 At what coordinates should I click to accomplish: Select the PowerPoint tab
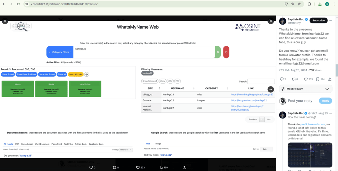click(x=57, y=144)
